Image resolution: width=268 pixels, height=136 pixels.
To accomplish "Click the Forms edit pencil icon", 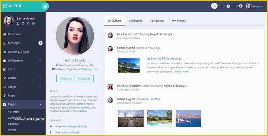I will click(x=4, y=78).
